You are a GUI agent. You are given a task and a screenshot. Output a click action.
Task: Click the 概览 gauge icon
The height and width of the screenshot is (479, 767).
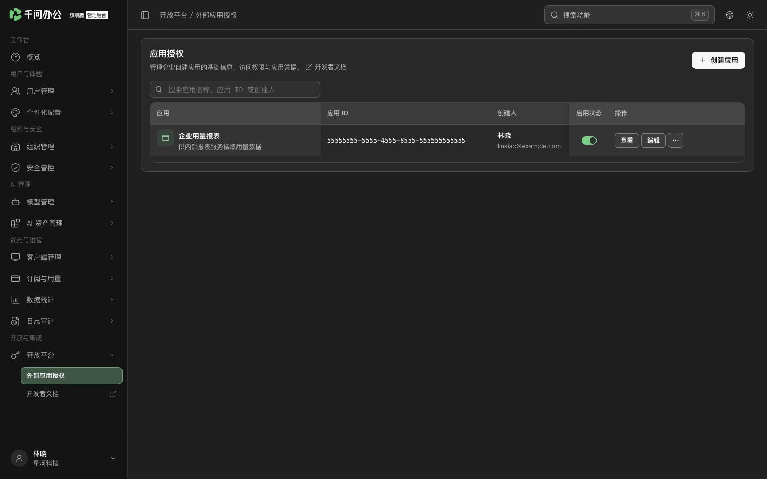tap(15, 57)
